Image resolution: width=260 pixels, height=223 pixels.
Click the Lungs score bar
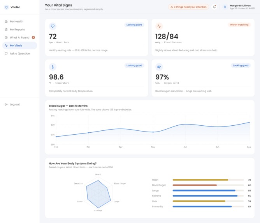click(x=208, y=190)
